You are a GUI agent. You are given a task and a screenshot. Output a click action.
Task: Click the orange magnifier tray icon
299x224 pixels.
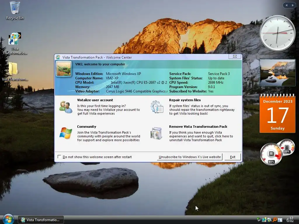(x=274, y=220)
